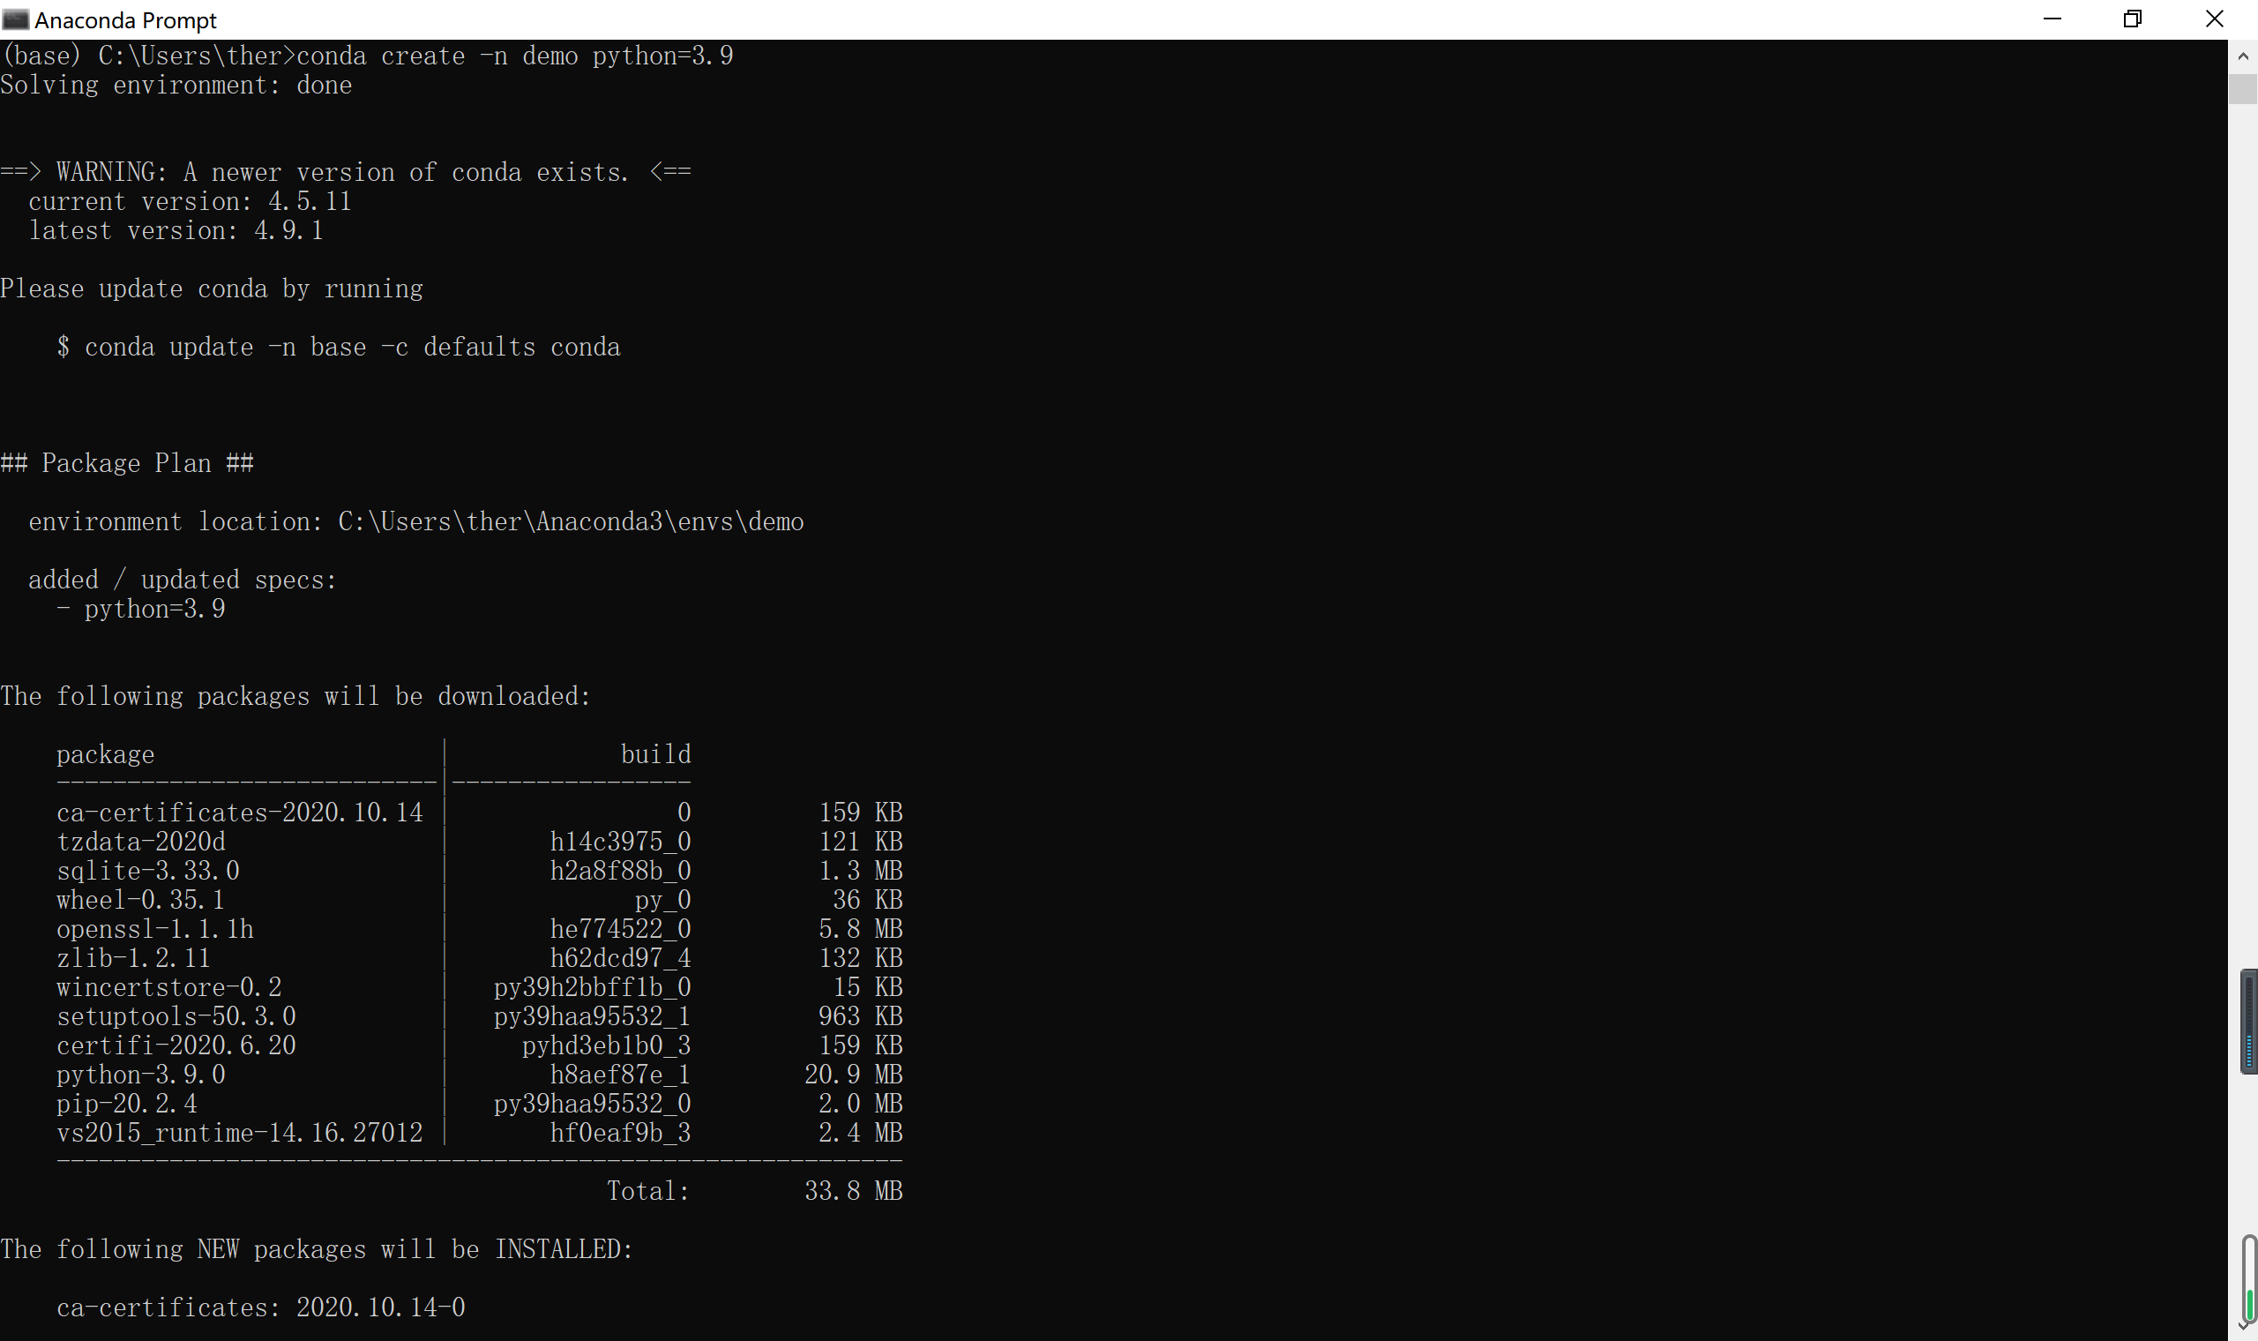Click build string 'h14c3975_0'
The height and width of the screenshot is (1341, 2258).
point(620,842)
